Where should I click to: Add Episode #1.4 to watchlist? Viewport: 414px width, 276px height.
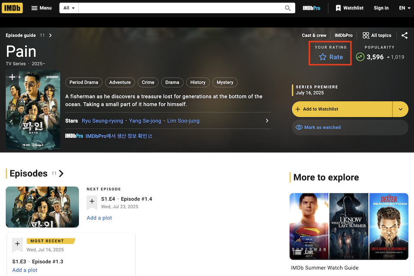[92, 202]
